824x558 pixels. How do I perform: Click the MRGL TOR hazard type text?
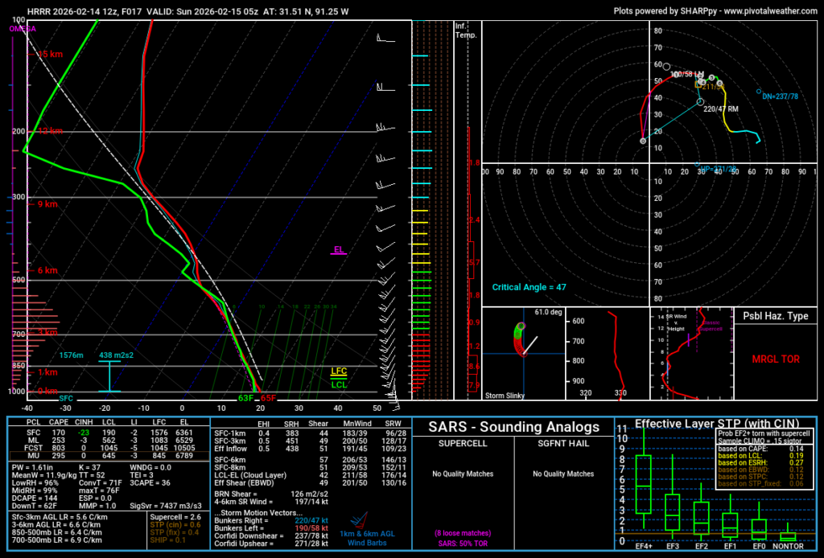[775, 358]
